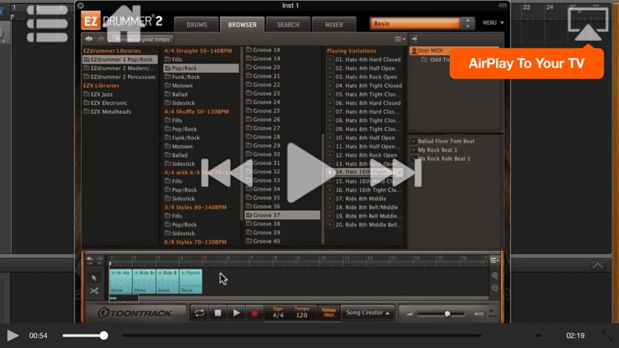Select EZdrummer 1 Pop/Rock library
Screen dimensions: 619x348
point(120,59)
